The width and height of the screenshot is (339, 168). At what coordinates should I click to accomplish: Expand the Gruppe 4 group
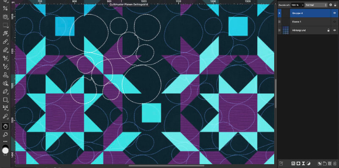click(x=279, y=13)
